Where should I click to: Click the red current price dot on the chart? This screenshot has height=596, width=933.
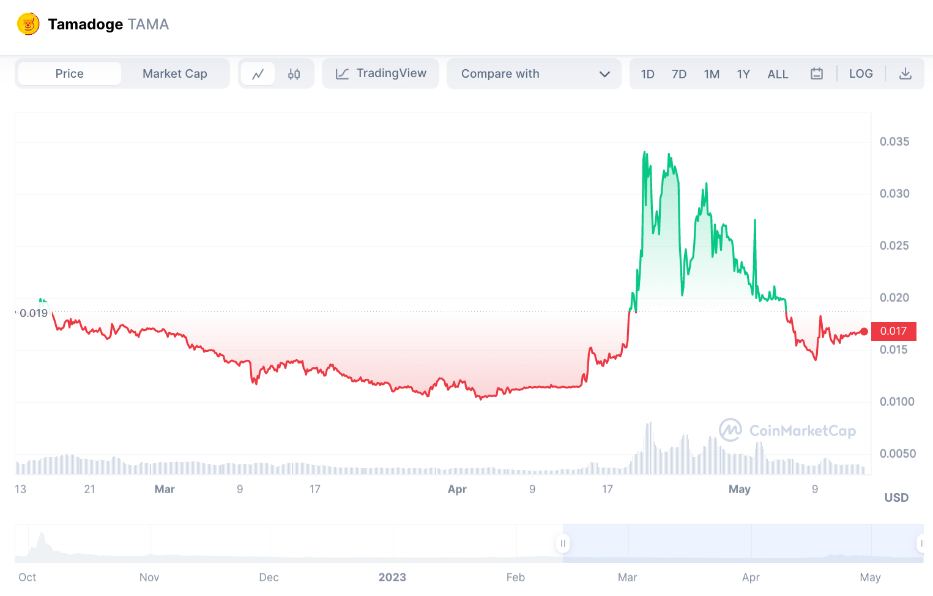[864, 332]
